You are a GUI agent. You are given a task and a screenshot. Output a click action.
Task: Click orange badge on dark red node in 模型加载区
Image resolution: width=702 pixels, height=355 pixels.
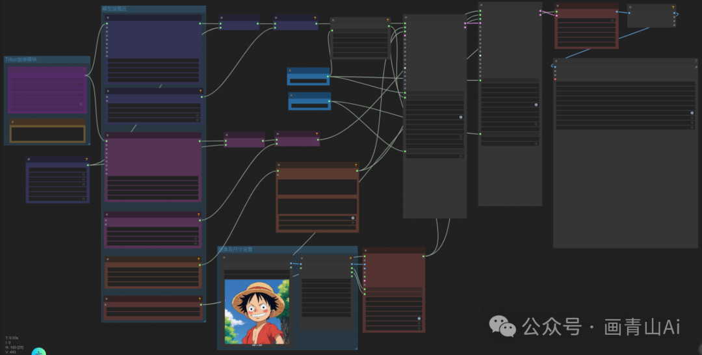[200, 299]
